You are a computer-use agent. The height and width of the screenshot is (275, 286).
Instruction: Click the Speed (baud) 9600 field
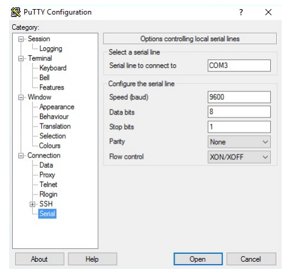click(239, 97)
